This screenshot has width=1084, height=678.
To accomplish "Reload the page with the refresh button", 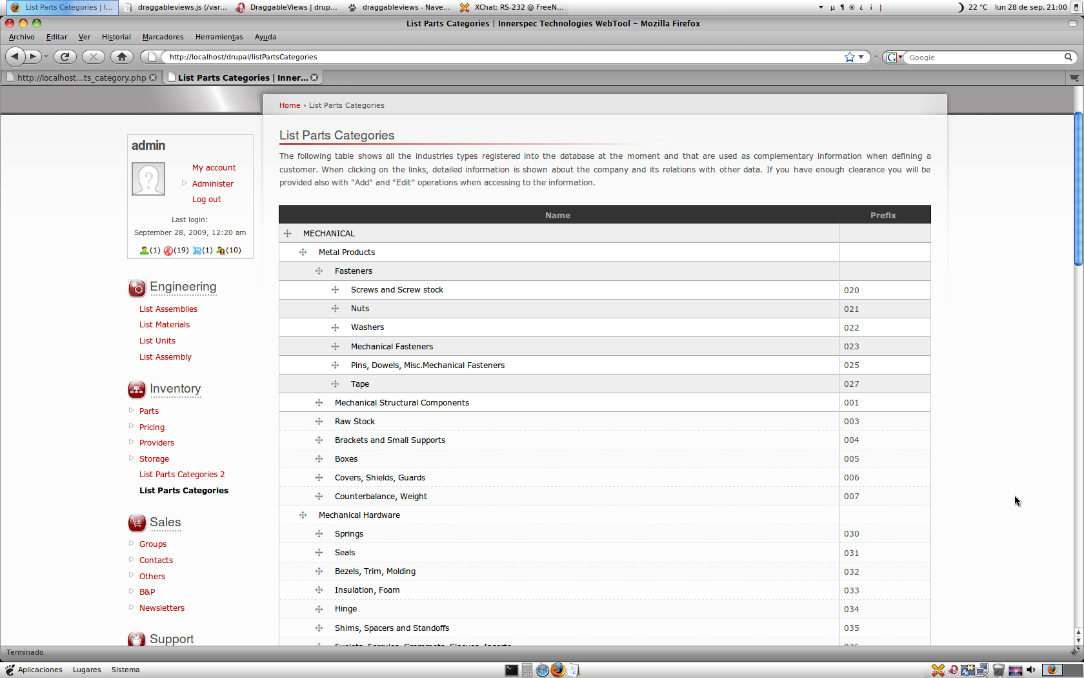I will click(65, 57).
